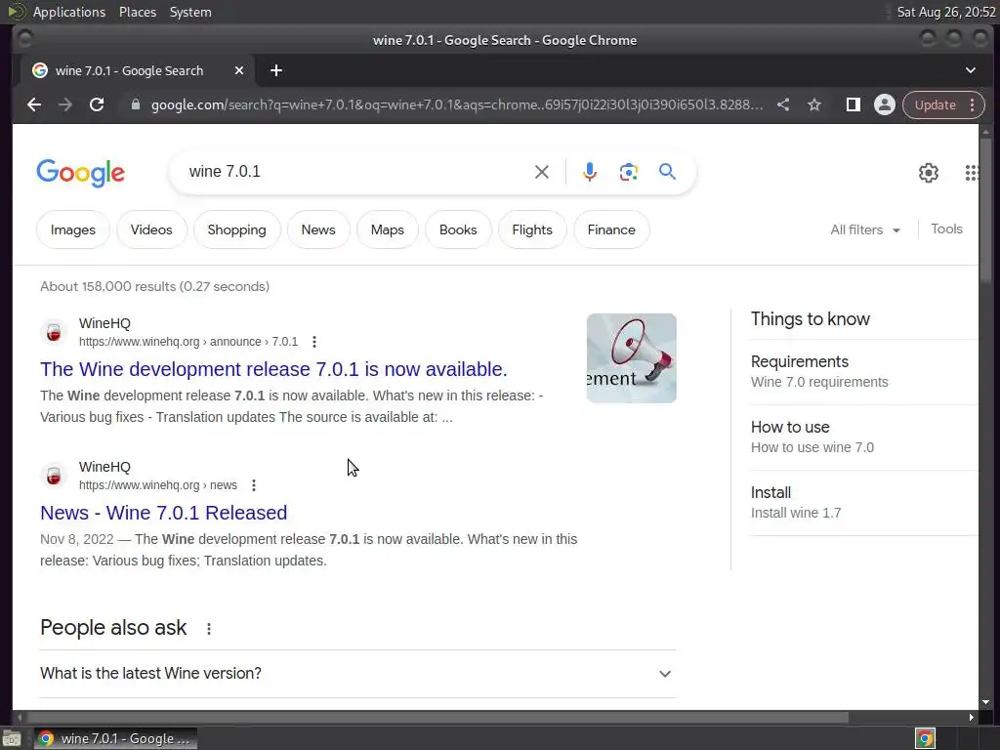Open Chrome three-dot menu

972,104
